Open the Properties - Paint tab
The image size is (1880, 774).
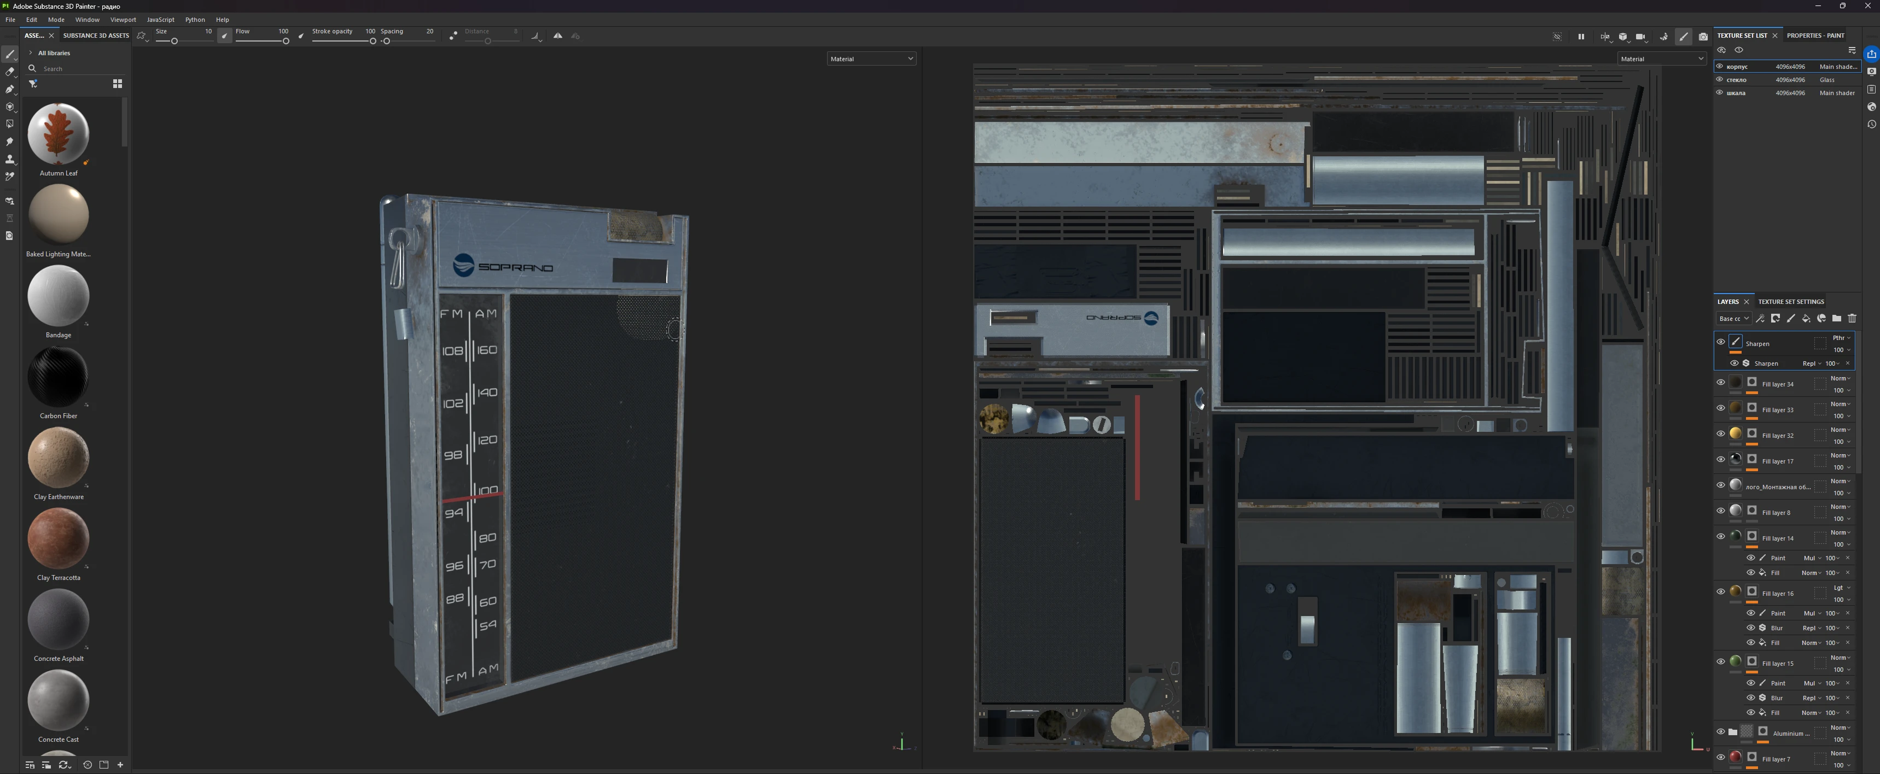1815,35
